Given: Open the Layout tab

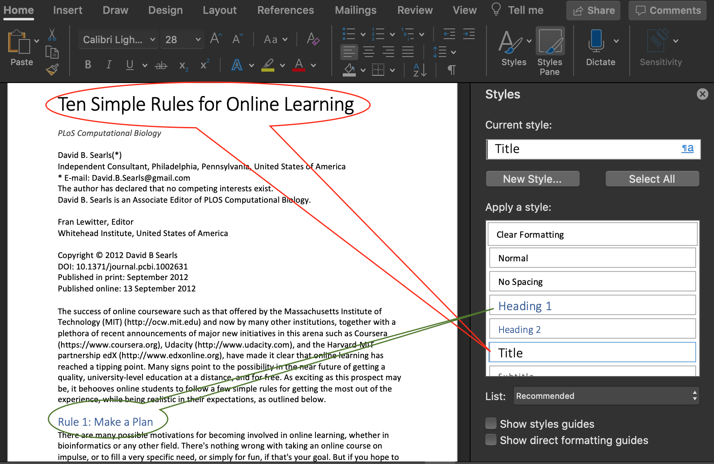Looking at the screenshot, I should (219, 10).
